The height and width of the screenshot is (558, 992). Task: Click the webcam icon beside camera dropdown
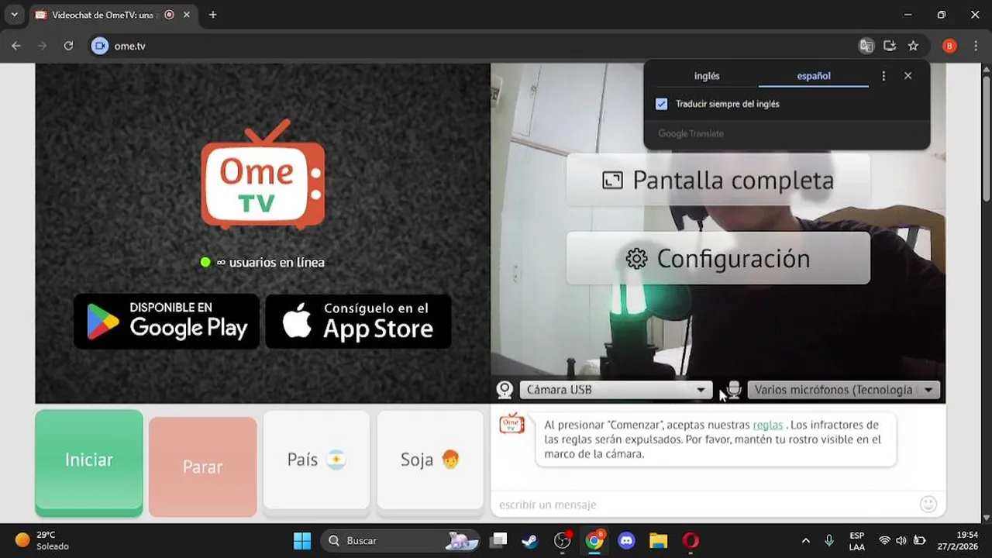click(x=505, y=390)
